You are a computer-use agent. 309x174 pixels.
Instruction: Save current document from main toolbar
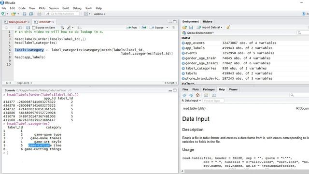tap(25, 14)
